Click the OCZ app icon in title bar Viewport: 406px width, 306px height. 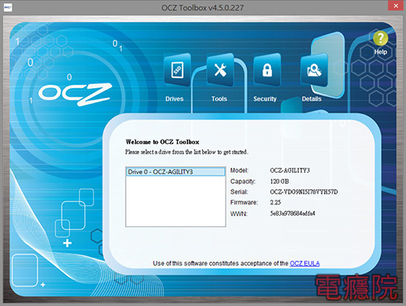8,7
